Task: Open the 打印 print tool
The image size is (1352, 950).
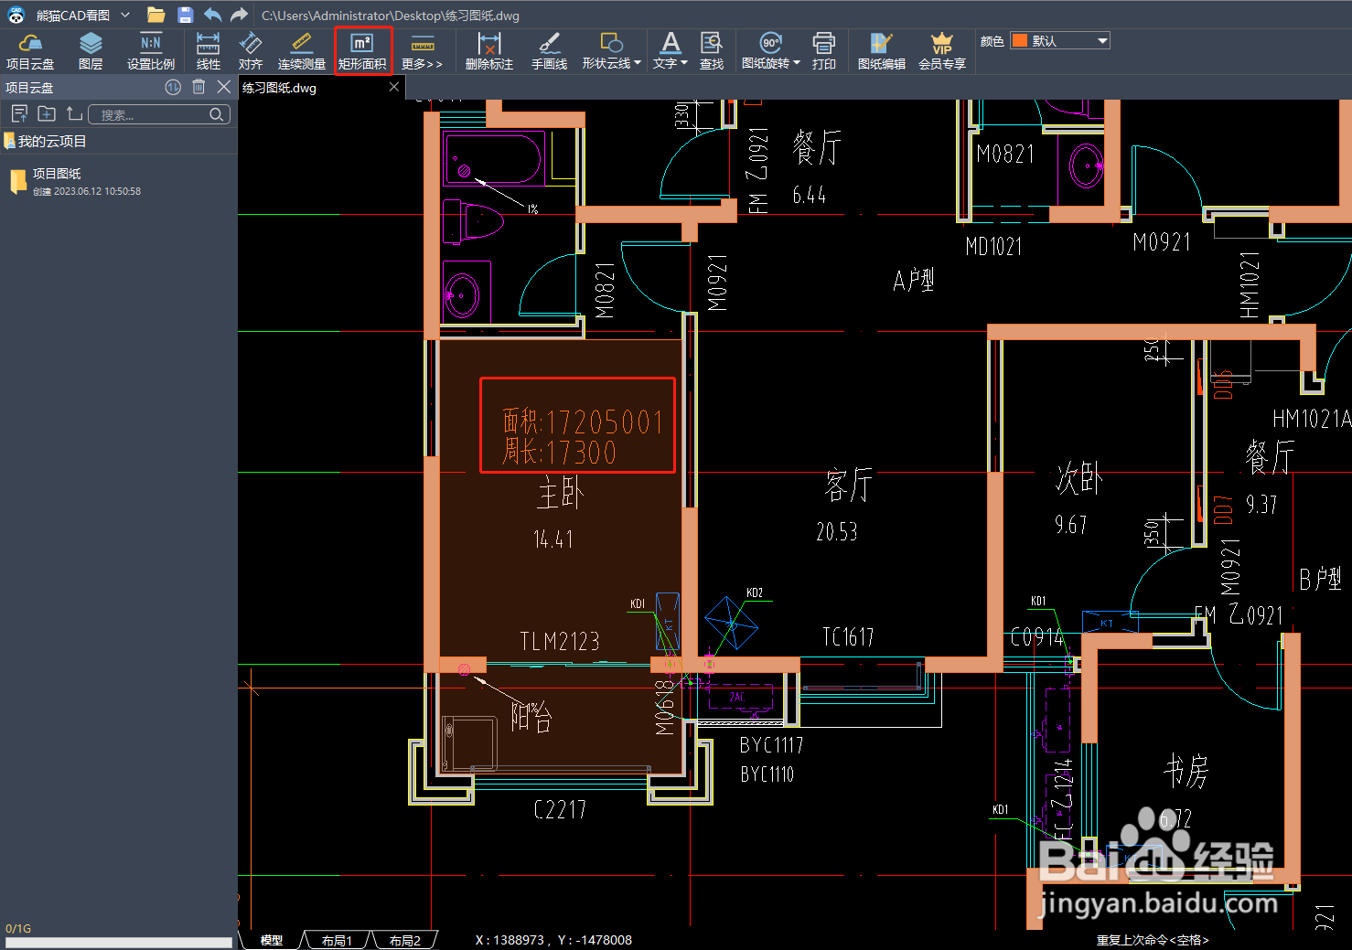Action: click(824, 51)
